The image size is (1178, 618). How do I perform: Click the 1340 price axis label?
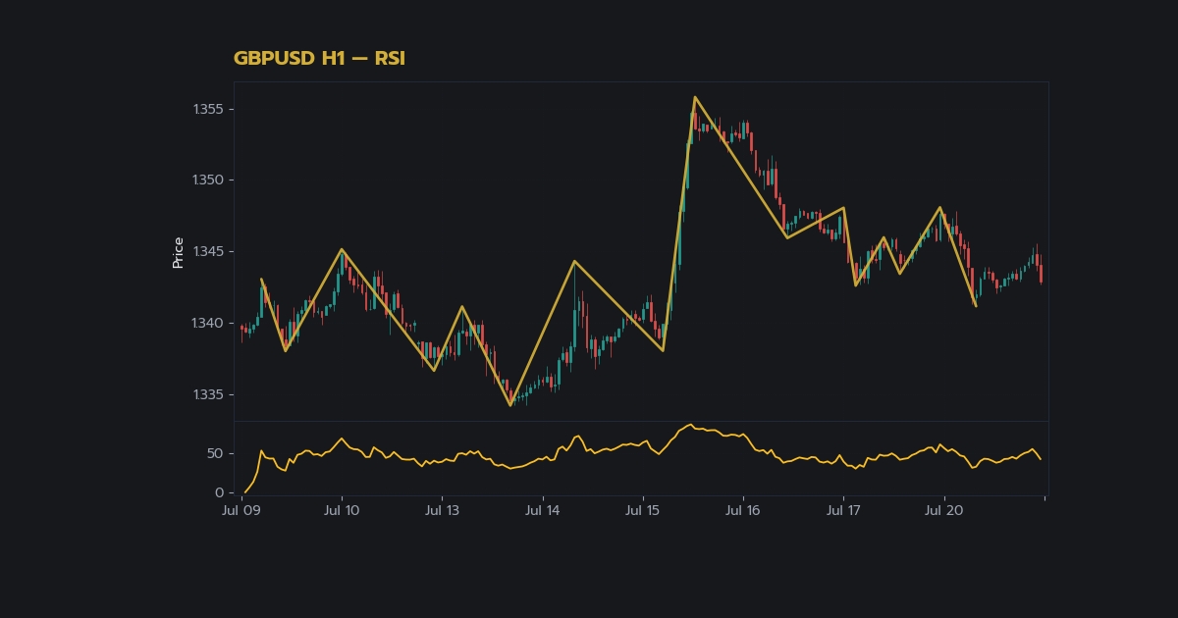coord(208,324)
